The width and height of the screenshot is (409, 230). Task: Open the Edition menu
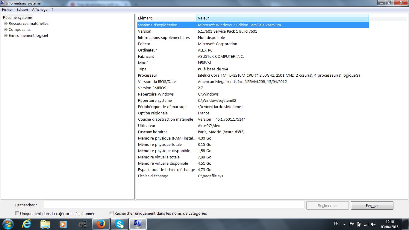[x=22, y=10]
